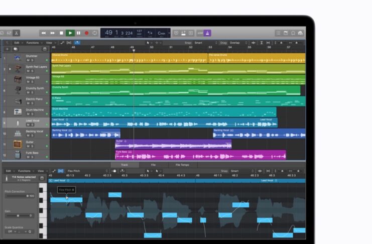The height and width of the screenshot is (244, 372).
Task: Arm recording with the red Record button
Action: click(86, 33)
